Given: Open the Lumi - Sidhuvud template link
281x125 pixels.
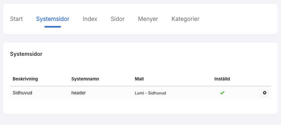Looking at the screenshot, I should point(150,93).
